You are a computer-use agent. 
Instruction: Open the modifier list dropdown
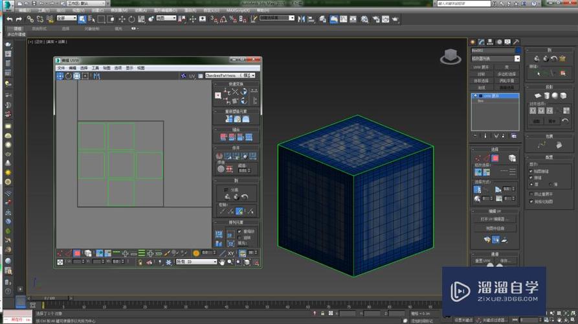[517, 59]
